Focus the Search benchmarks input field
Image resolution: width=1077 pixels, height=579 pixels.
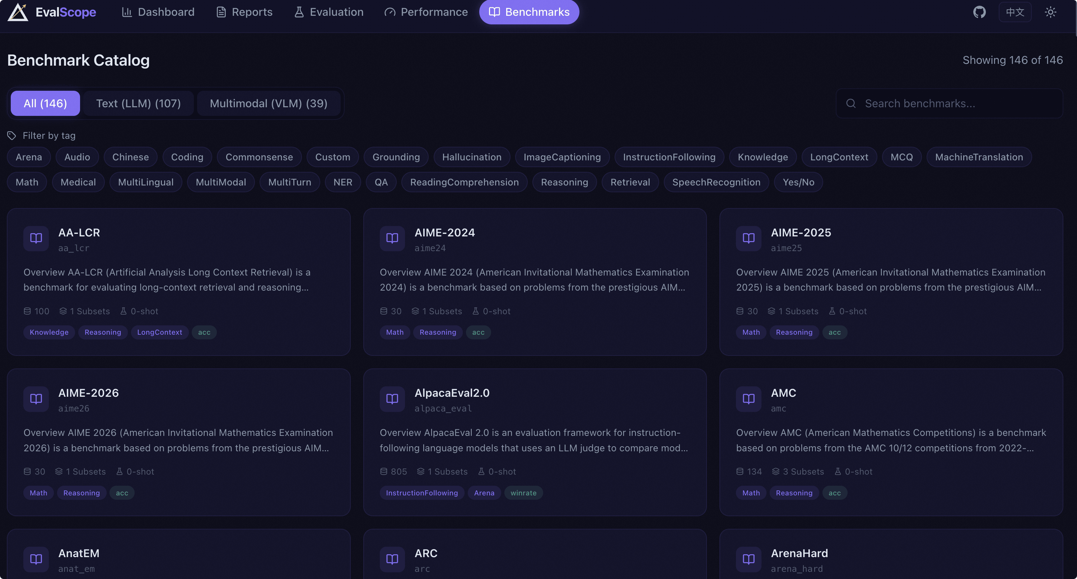[x=949, y=103]
